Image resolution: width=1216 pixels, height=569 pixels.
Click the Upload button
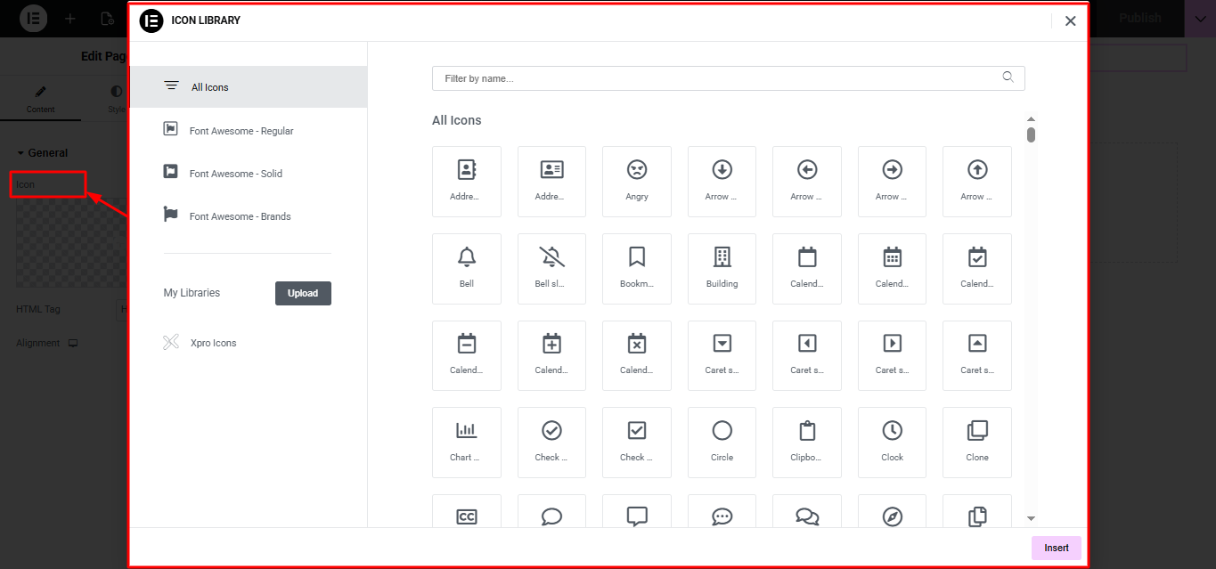(x=303, y=293)
